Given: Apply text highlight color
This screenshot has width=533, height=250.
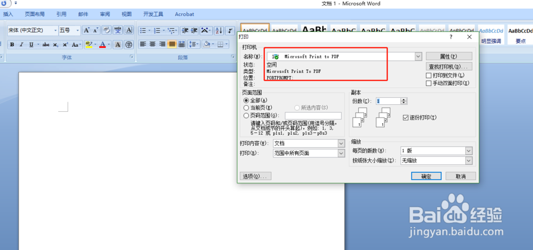Looking at the screenshot, I should [x=88, y=45].
